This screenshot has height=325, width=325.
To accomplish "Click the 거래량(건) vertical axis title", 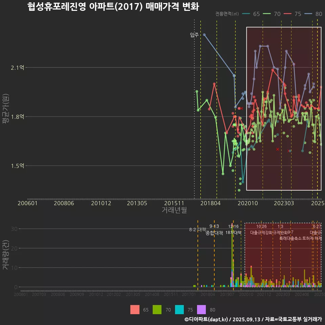I will tap(6, 255).
